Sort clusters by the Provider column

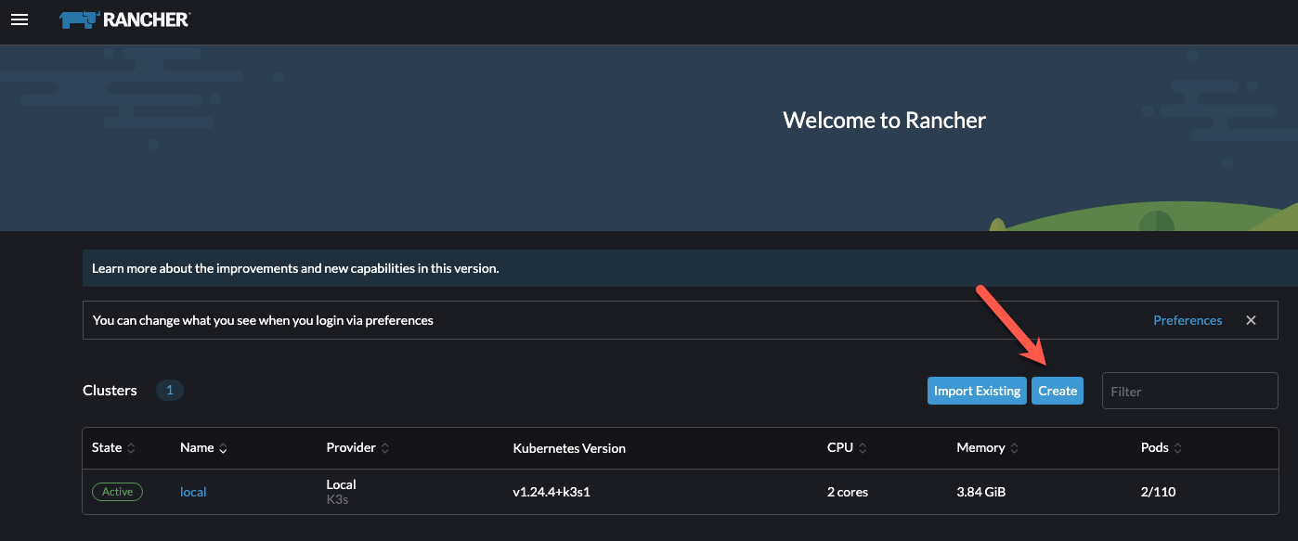click(350, 447)
